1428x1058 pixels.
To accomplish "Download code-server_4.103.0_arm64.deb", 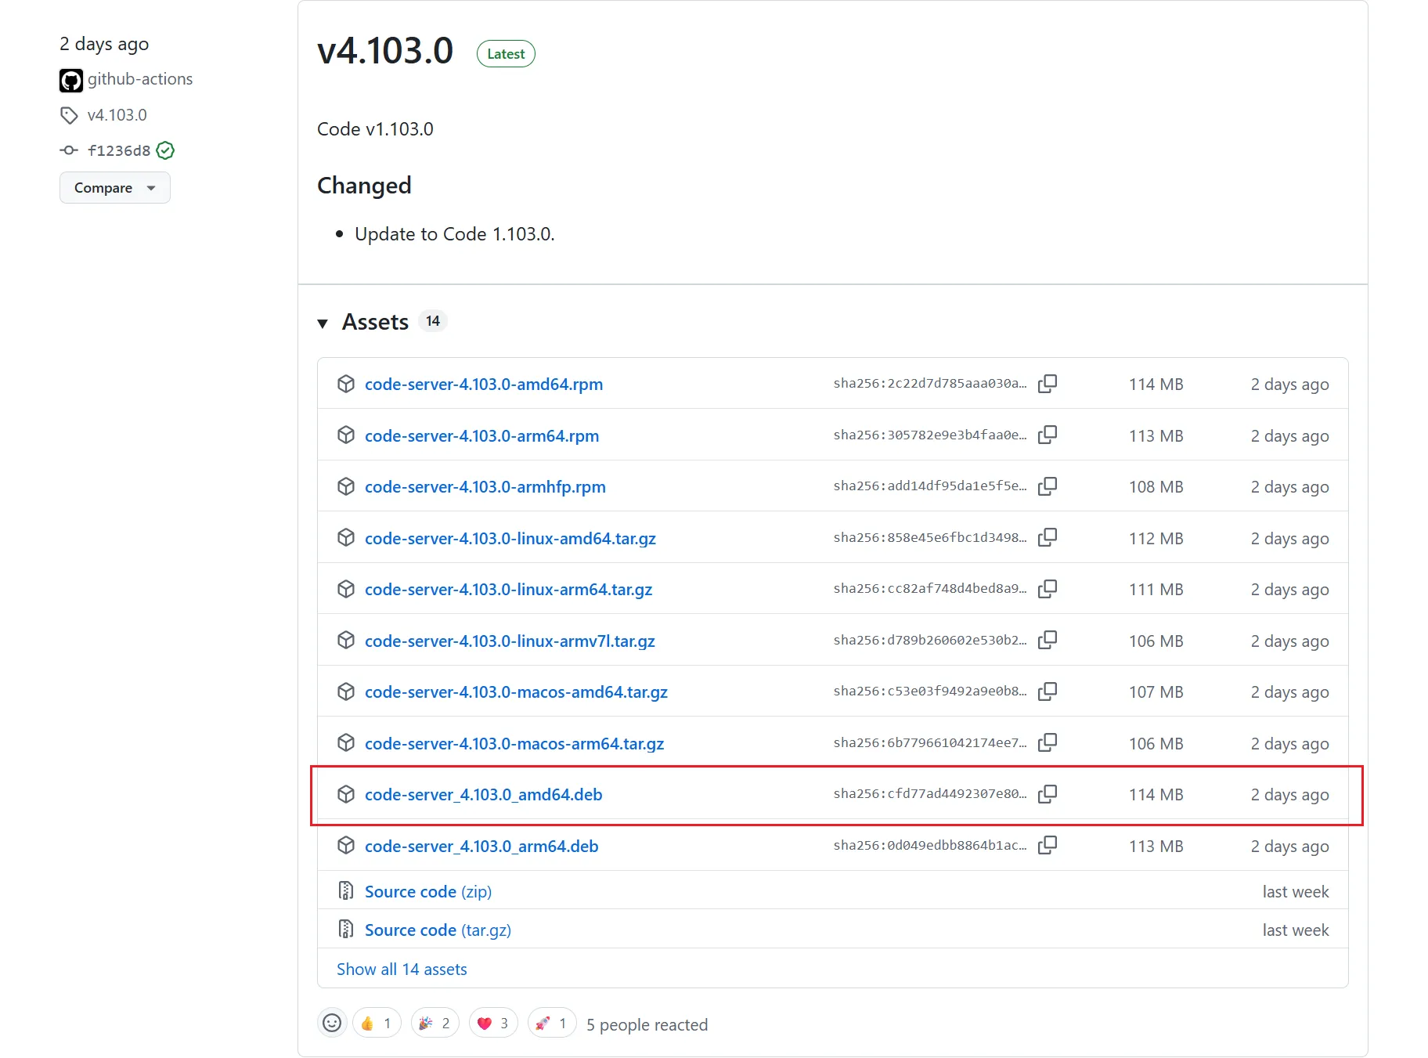I will click(481, 847).
